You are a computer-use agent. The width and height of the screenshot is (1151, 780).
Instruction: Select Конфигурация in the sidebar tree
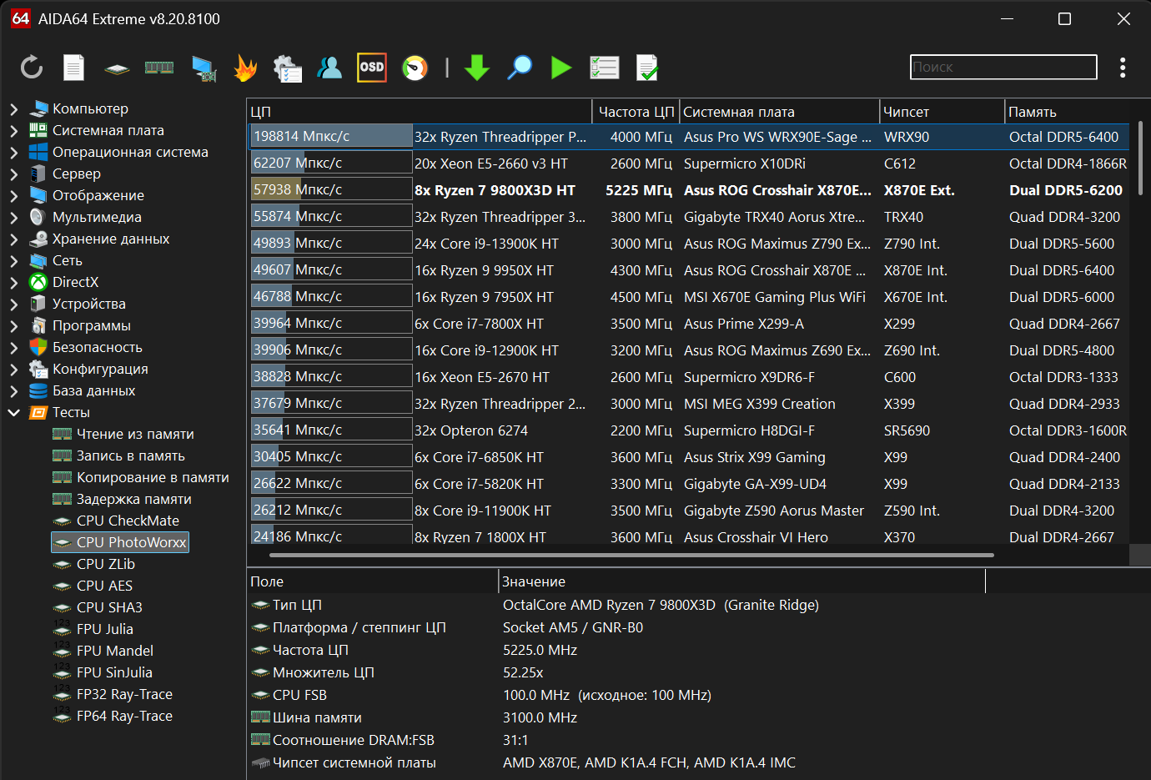(100, 369)
